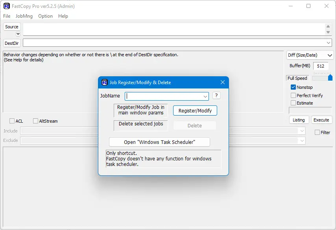This screenshot has height=230, width=336.
Task: Maximize the FastCopy Pro window
Action: click(308, 6)
